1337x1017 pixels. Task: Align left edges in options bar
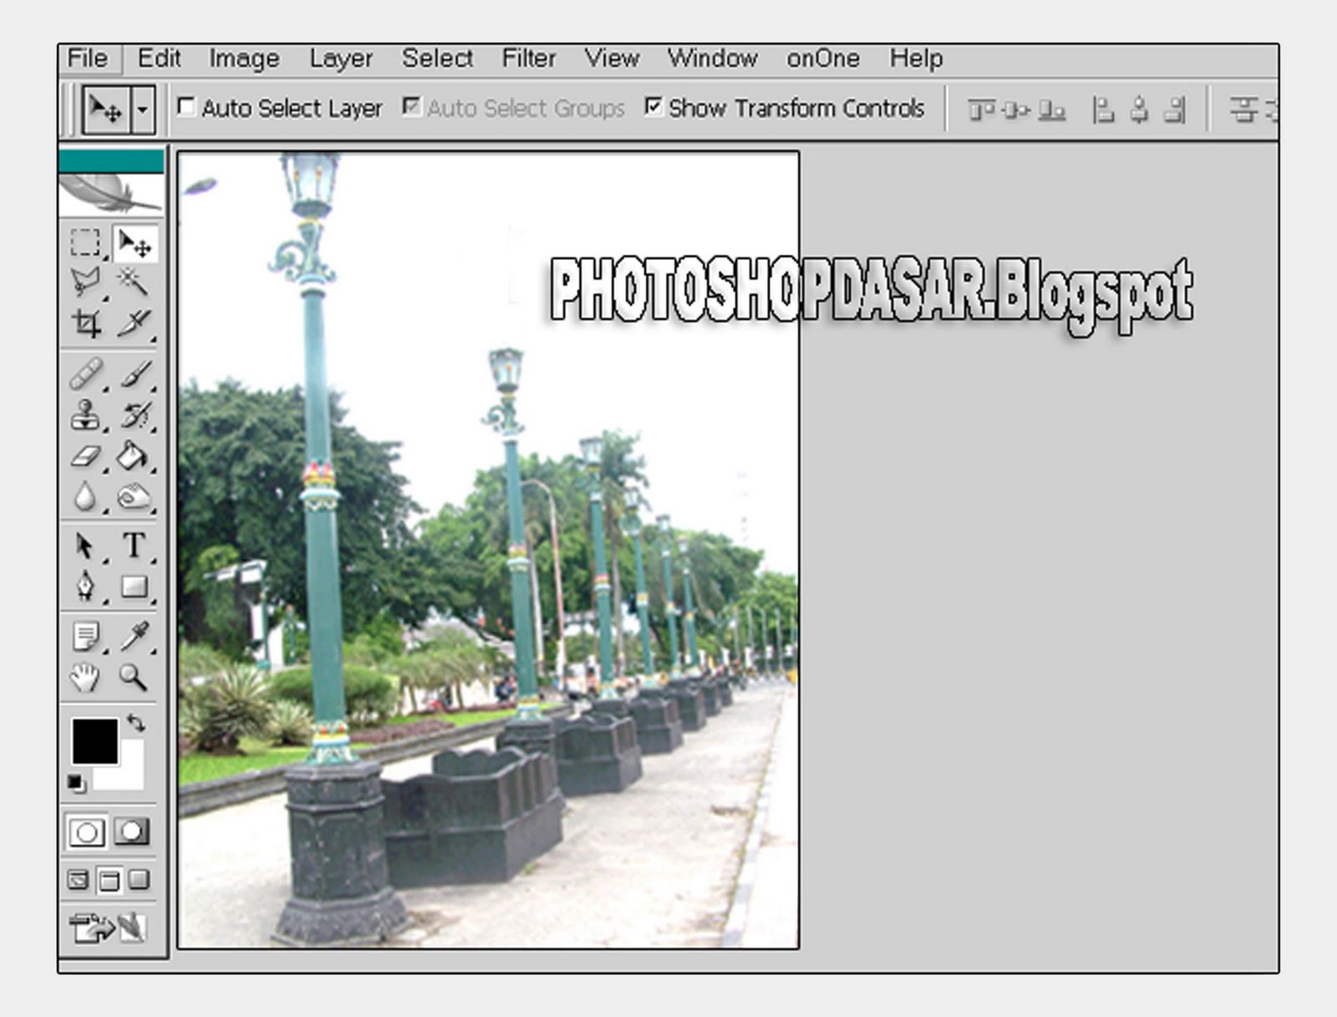(1104, 109)
